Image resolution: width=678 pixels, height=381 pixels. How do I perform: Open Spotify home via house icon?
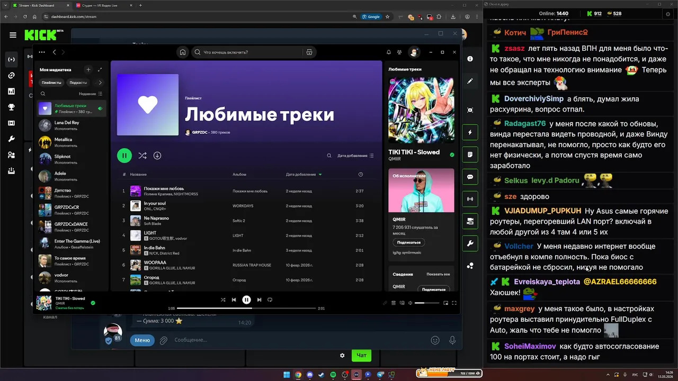[183, 52]
